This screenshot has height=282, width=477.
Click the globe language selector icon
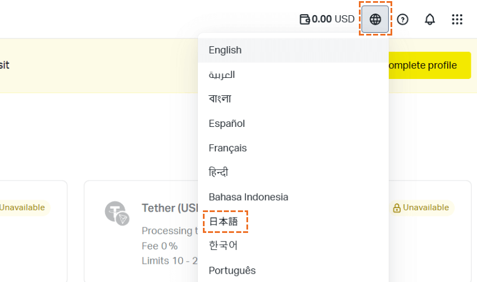pos(375,19)
